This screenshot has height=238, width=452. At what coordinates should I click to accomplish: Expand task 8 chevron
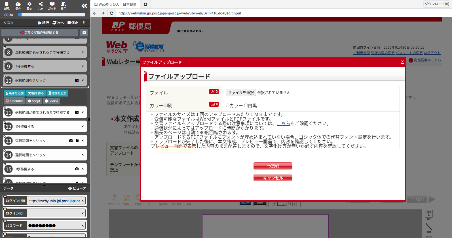point(83,52)
